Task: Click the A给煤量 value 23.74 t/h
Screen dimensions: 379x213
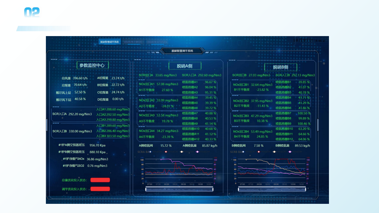Action: click(118, 78)
